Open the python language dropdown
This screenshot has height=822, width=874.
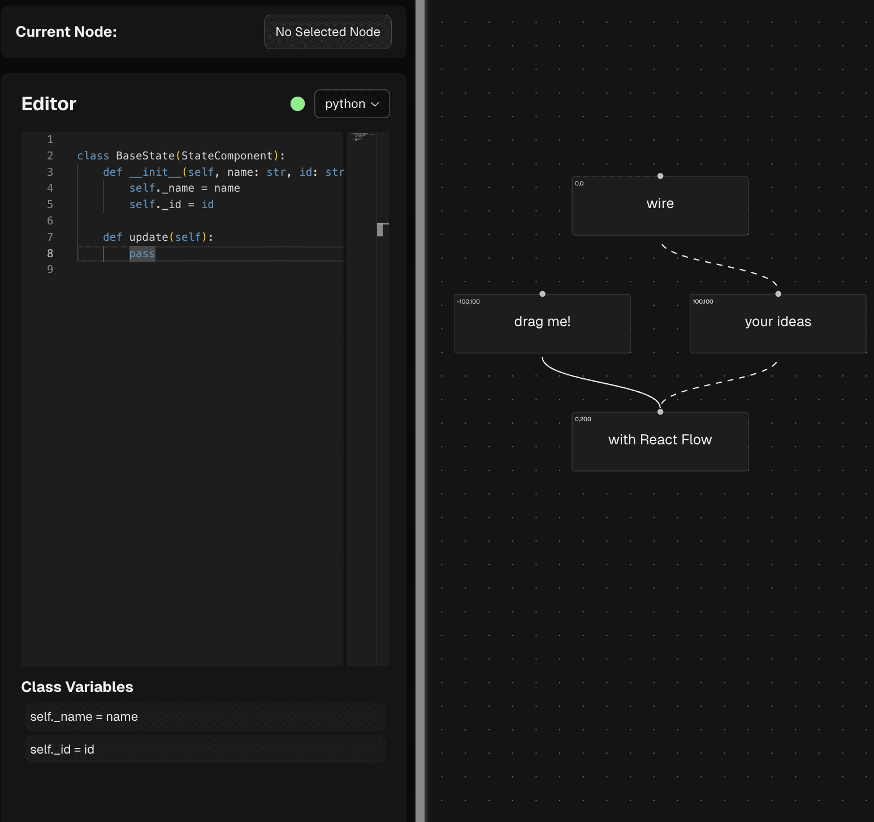pos(352,104)
